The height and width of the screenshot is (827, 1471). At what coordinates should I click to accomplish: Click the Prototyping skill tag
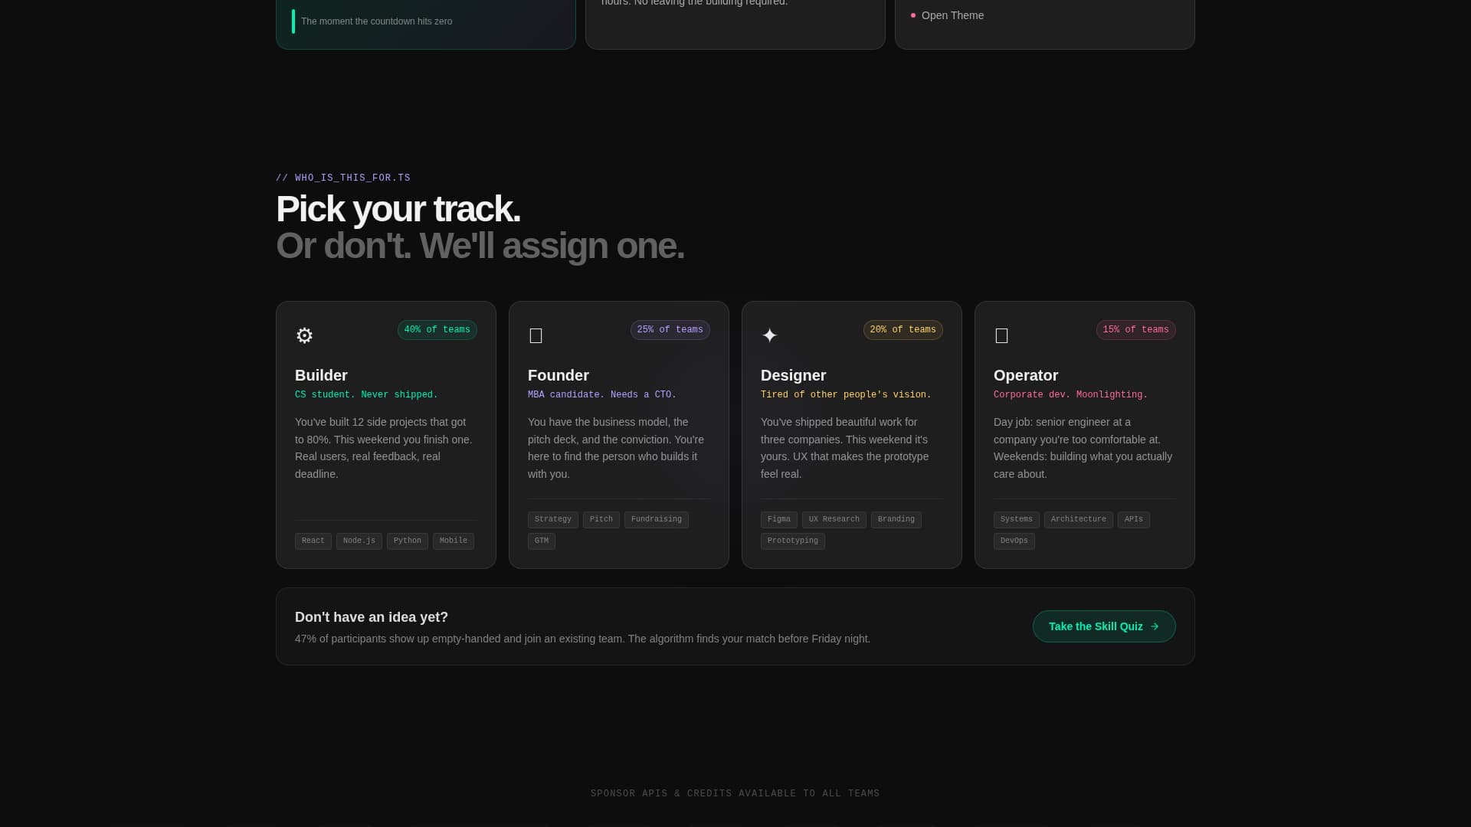pos(793,541)
